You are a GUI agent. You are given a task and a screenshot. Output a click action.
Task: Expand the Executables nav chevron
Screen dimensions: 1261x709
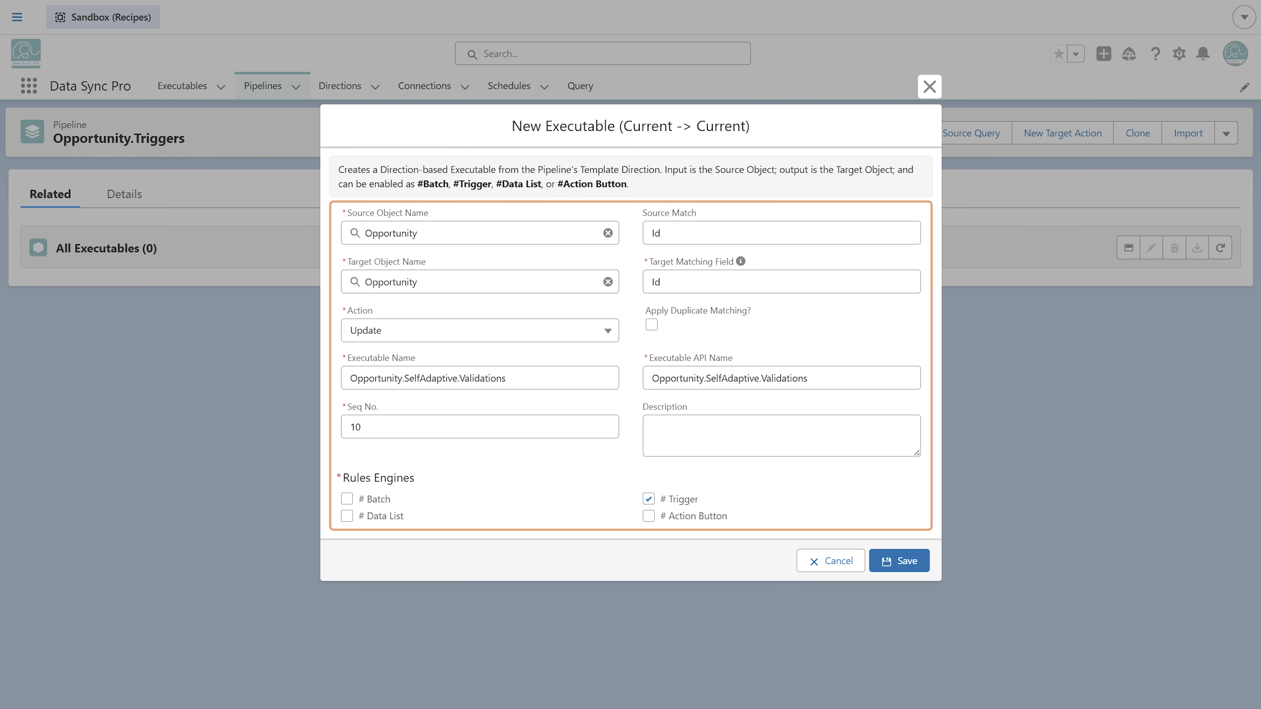tap(221, 87)
